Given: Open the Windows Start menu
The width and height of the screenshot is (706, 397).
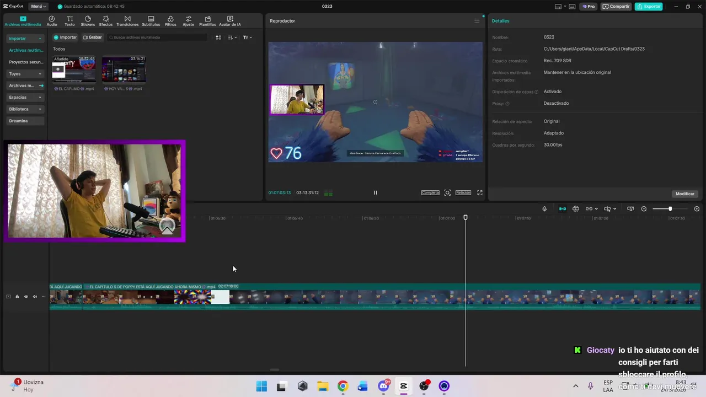Looking at the screenshot, I should pyautogui.click(x=261, y=386).
